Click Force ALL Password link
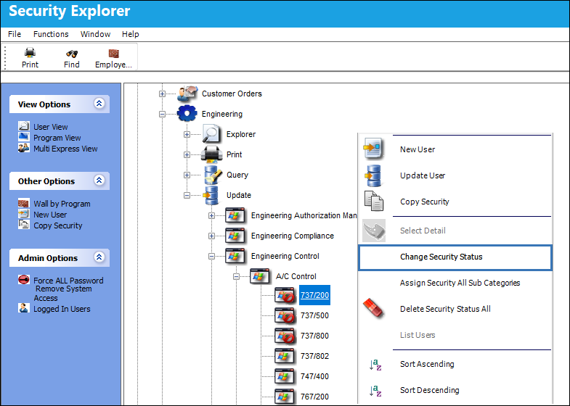The image size is (570, 406). [68, 281]
